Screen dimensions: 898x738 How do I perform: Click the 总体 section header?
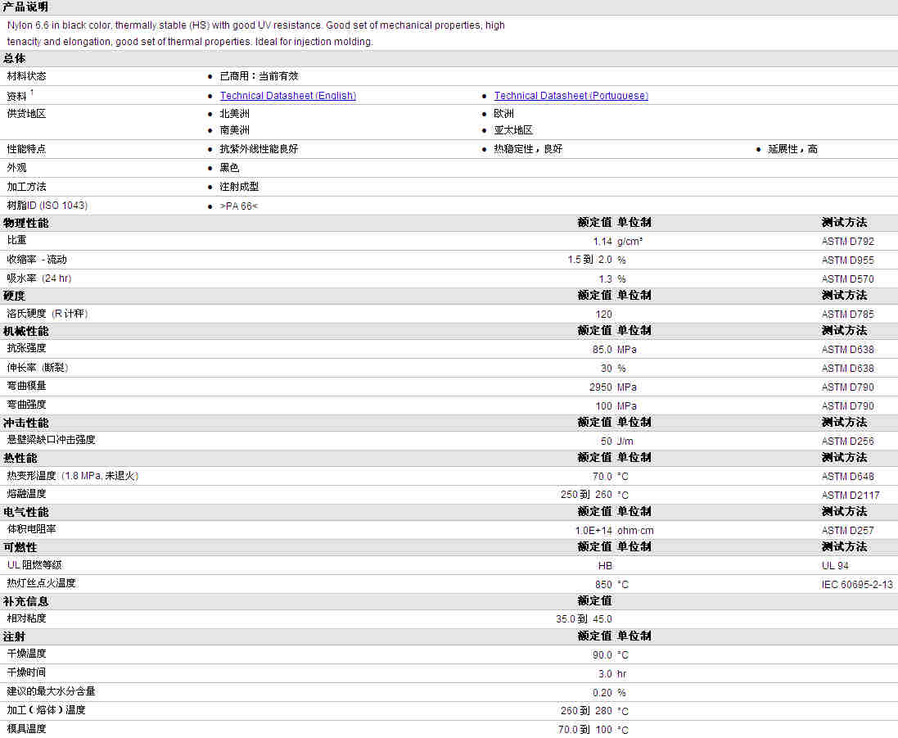(14, 58)
